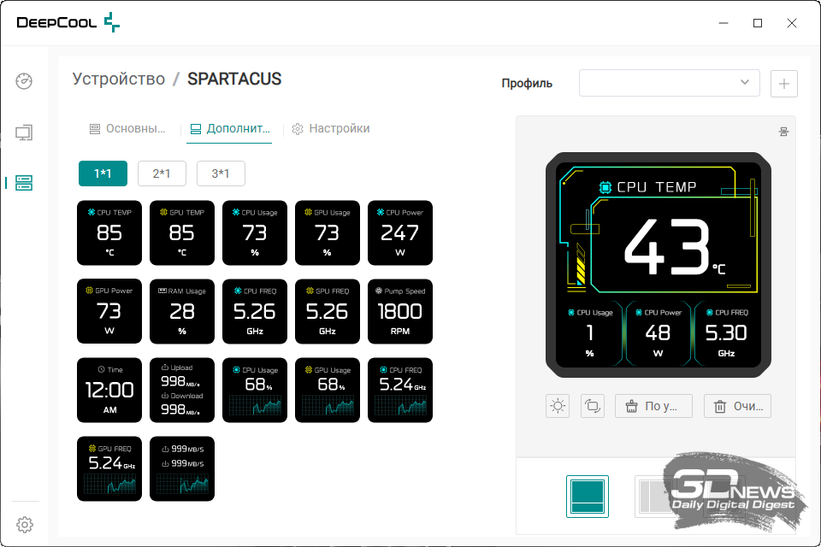Select the device list sidebar icon
821x547 pixels.
[x=24, y=183]
